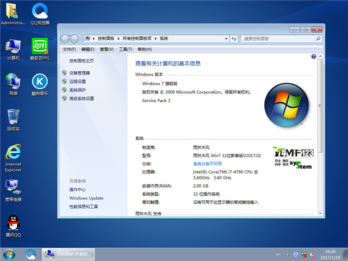
Task: Open the 宽带连接 desktop shortcut
Action: click(13, 190)
